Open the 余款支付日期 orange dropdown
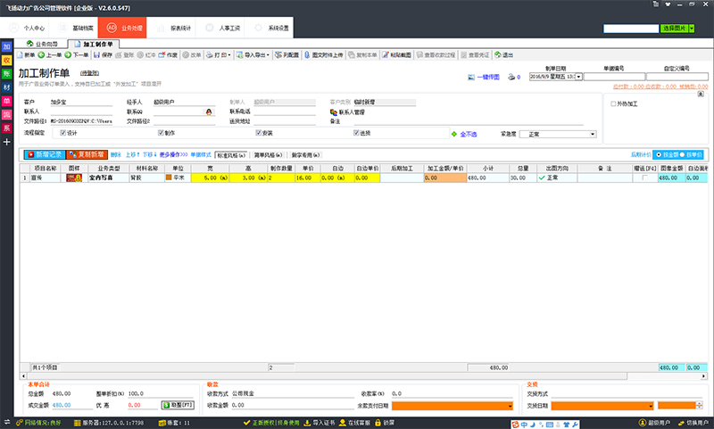This screenshot has width=714, height=429. tap(511, 405)
